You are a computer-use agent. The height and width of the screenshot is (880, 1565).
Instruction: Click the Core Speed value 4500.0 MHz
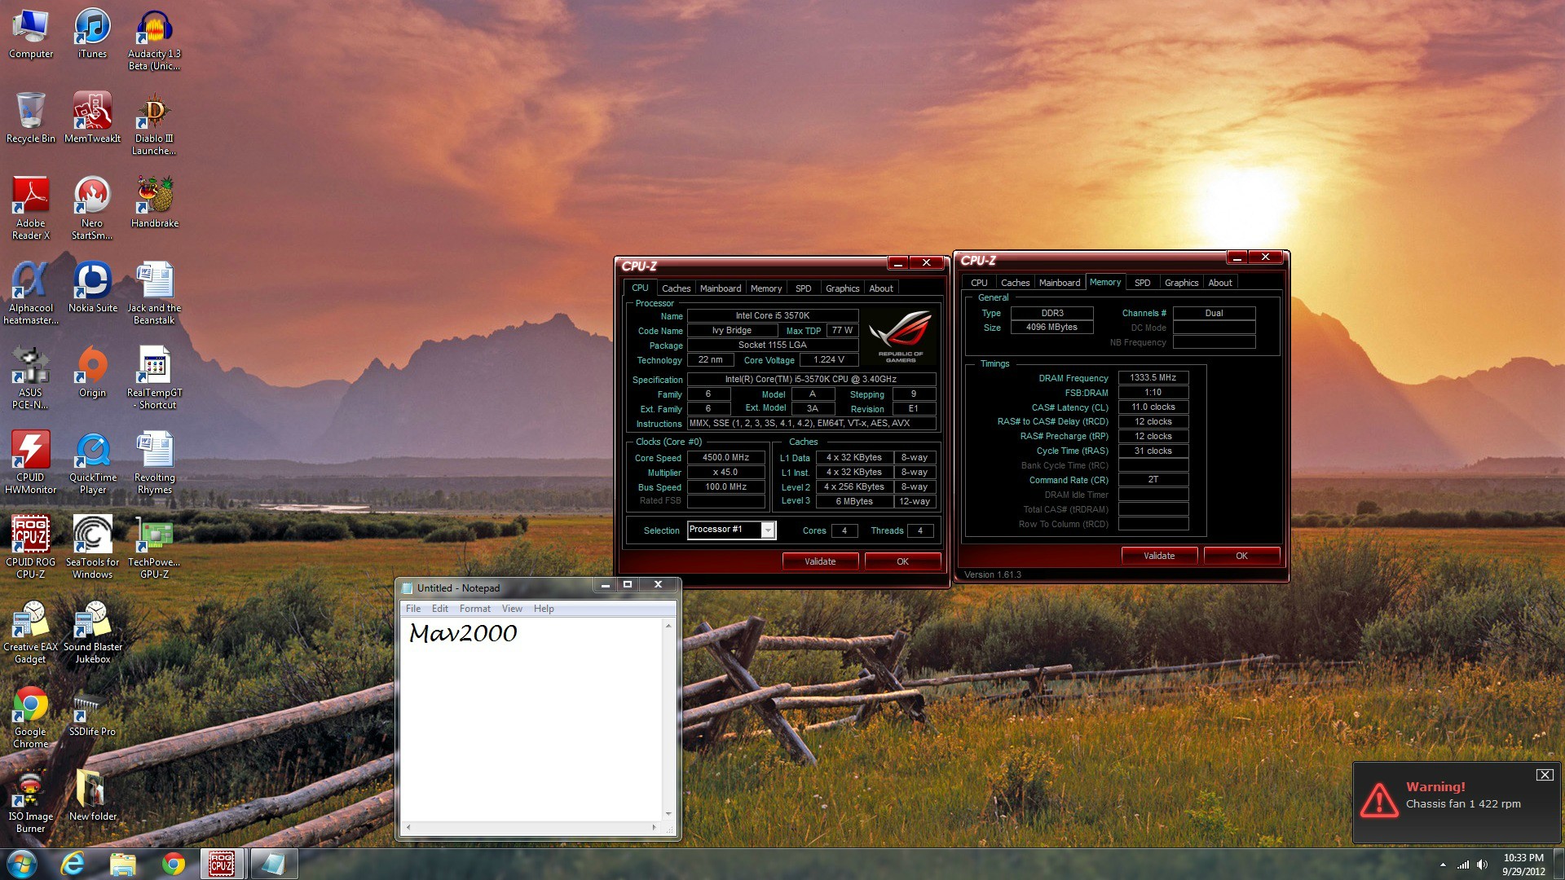725,458
